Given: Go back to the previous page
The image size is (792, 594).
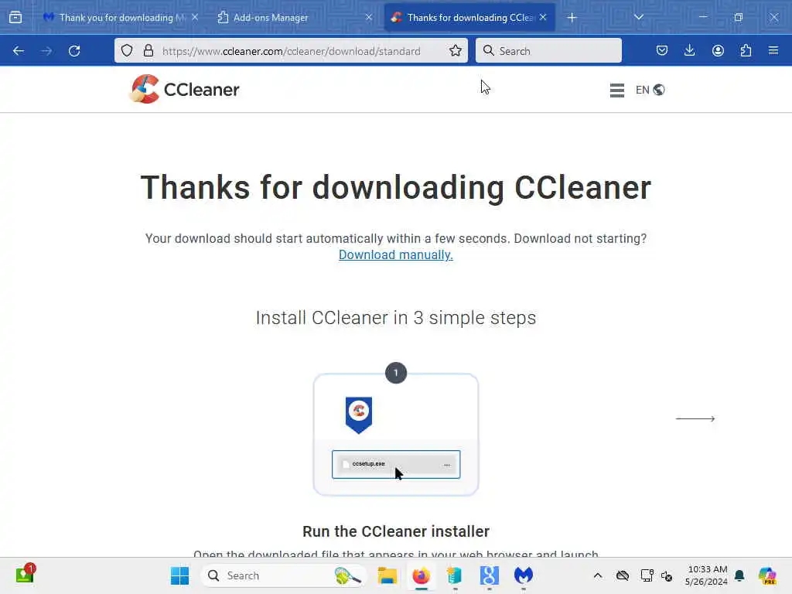Looking at the screenshot, I should 19,50.
